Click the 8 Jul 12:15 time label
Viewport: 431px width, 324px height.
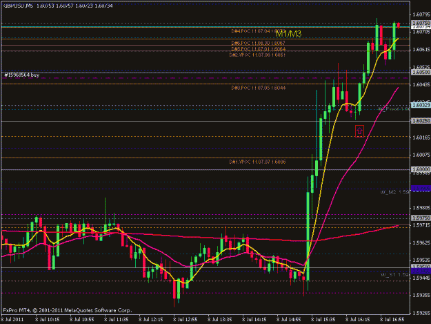click(x=150, y=320)
